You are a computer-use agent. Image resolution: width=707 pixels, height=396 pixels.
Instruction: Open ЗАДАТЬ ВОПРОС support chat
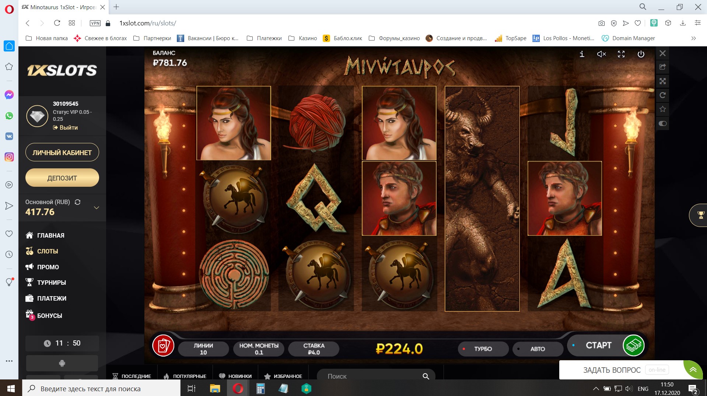click(612, 370)
